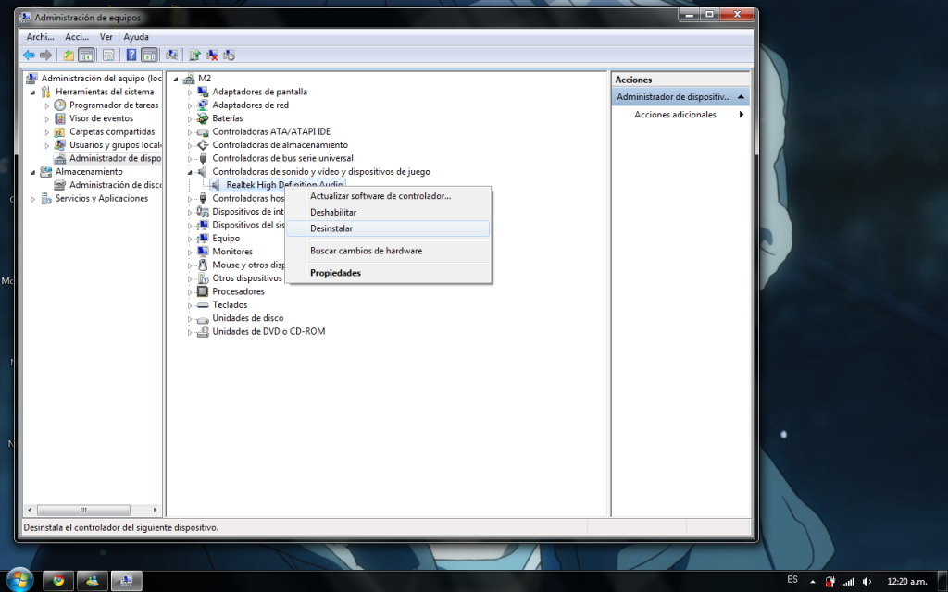Viewport: 948px width, 592px height.
Task: Click the scan for hardware changes toolbar icon
Action: (x=171, y=55)
